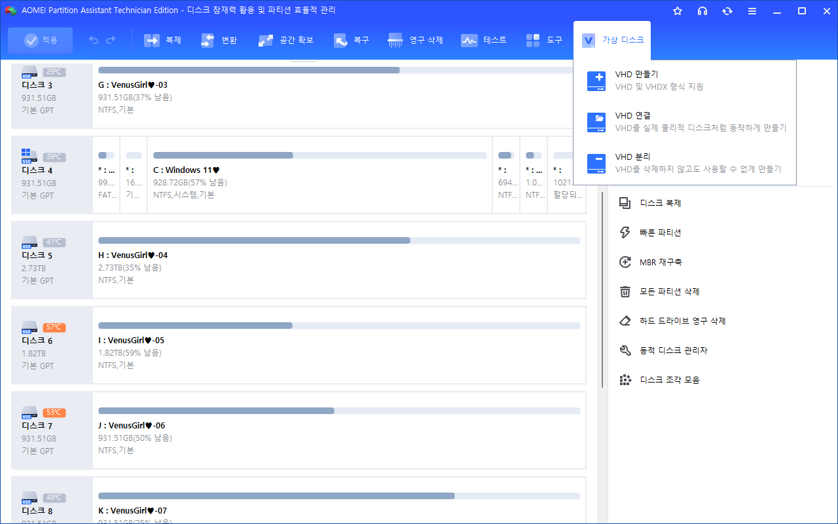Click the lightning quick partition icon

[625, 233]
